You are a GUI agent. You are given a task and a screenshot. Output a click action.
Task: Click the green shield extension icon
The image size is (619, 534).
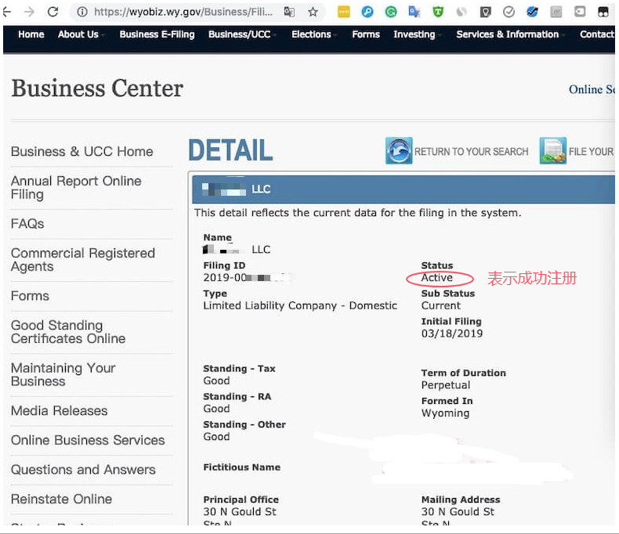coord(438,12)
